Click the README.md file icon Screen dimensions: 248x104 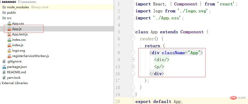pos(4,72)
